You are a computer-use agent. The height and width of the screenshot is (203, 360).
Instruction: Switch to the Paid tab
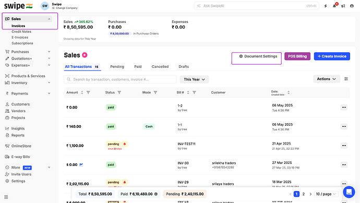(x=138, y=67)
